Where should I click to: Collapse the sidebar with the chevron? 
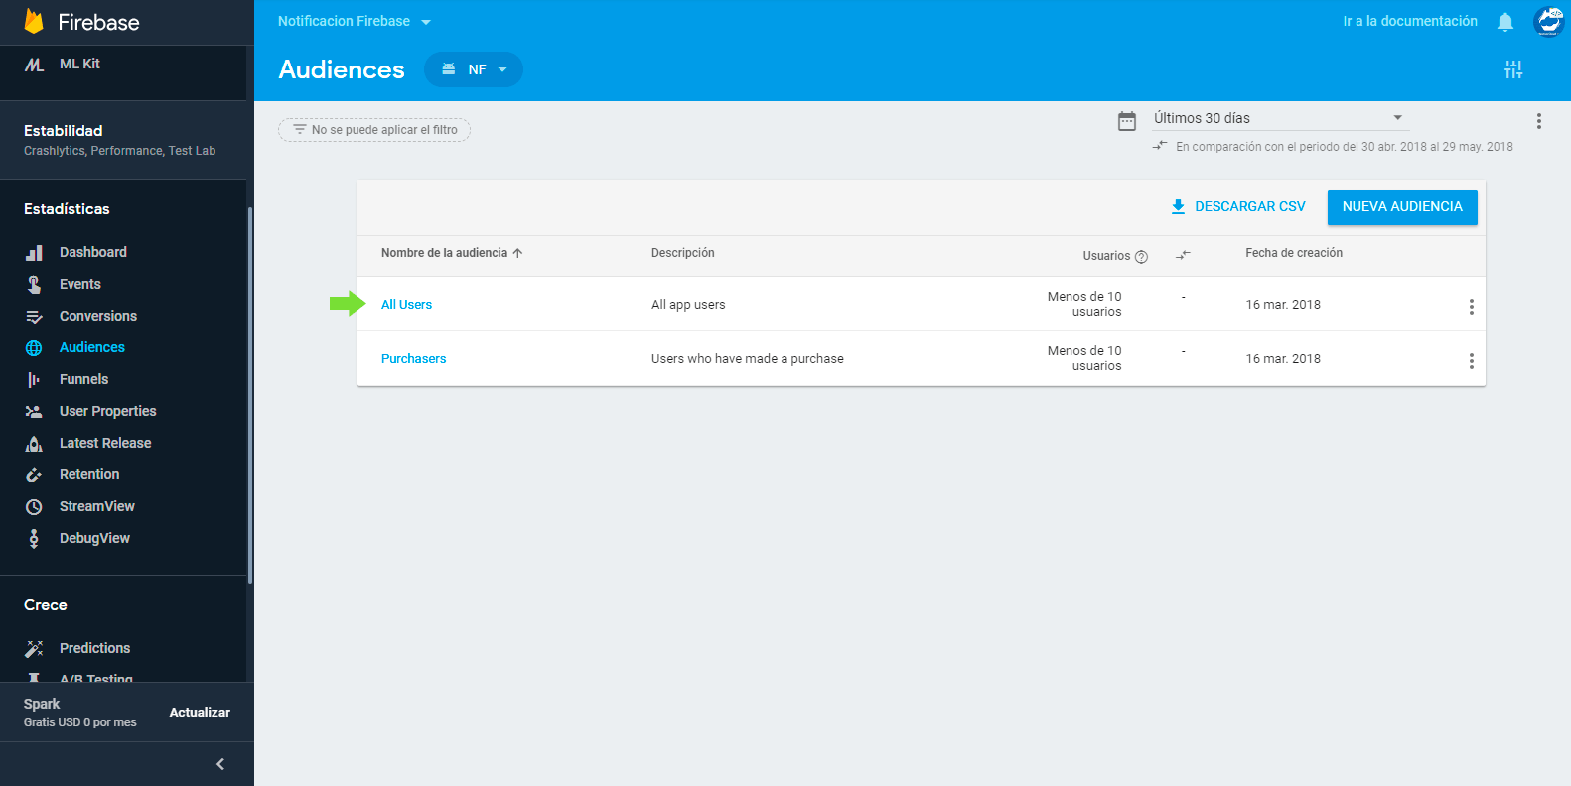tap(220, 764)
